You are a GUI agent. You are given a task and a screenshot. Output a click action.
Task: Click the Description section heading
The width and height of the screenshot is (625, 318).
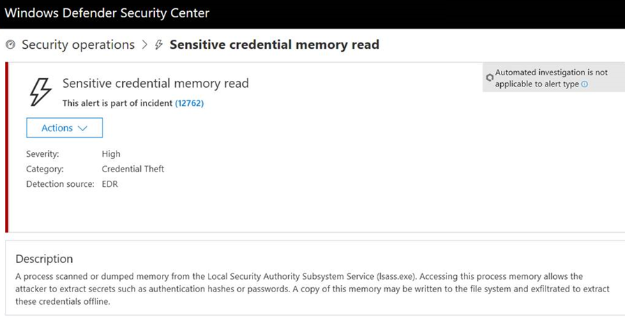(44, 259)
